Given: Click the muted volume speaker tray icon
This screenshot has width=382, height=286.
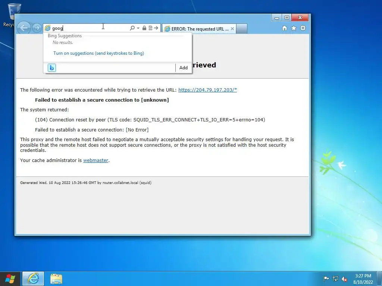Looking at the screenshot, I should [344, 279].
